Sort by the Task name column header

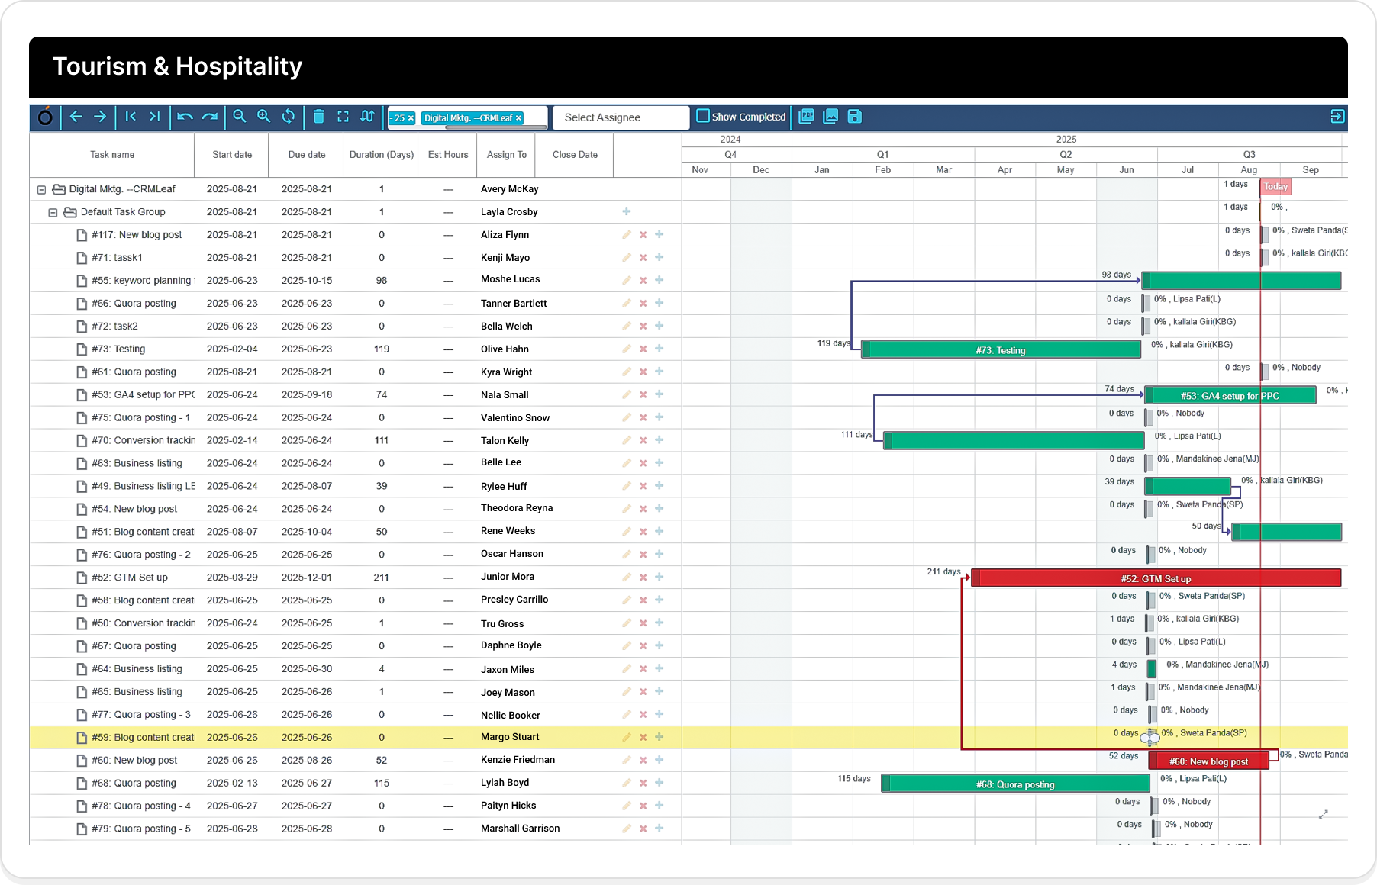point(112,155)
